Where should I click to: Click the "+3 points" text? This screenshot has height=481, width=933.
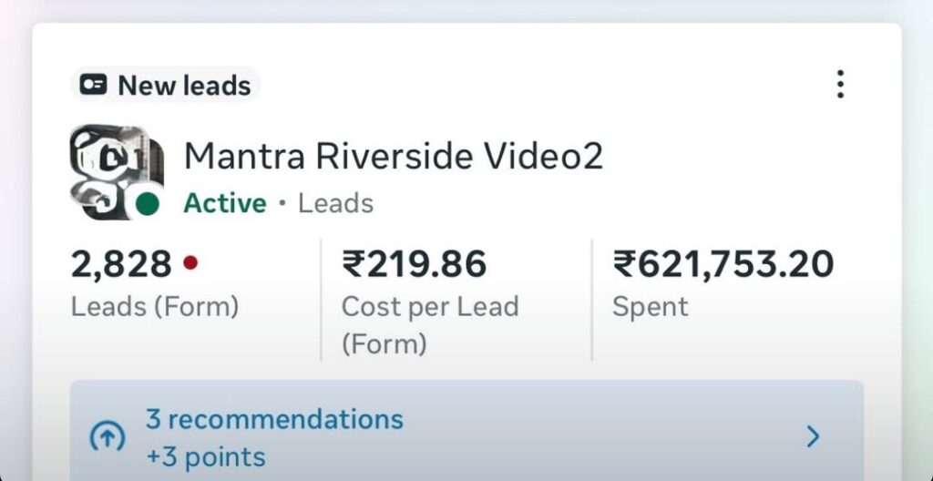pyautogui.click(x=205, y=456)
